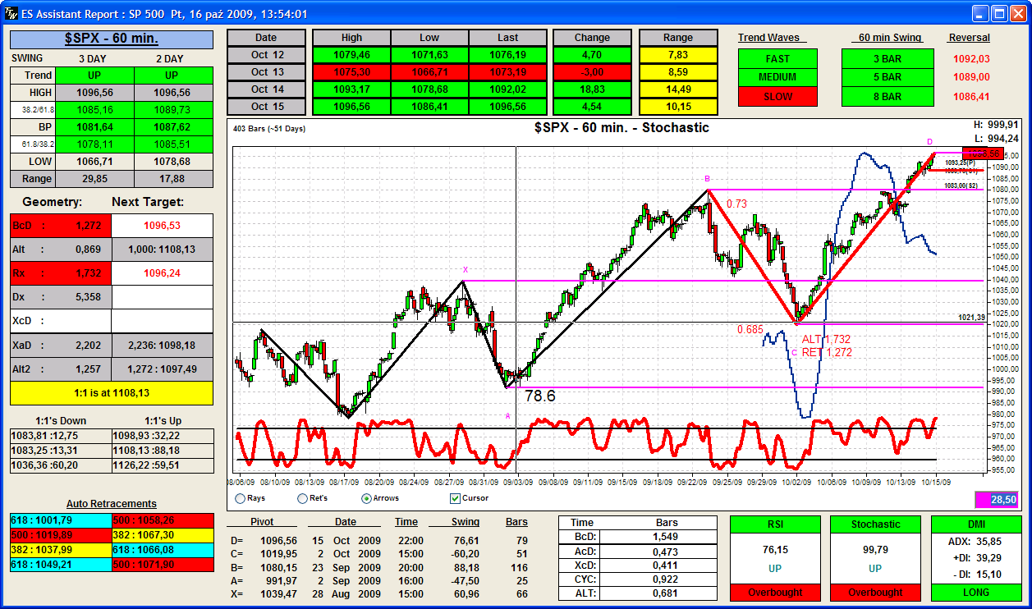
Task: Maximize the ES Assistant Report window
Action: pyautogui.click(x=1000, y=14)
